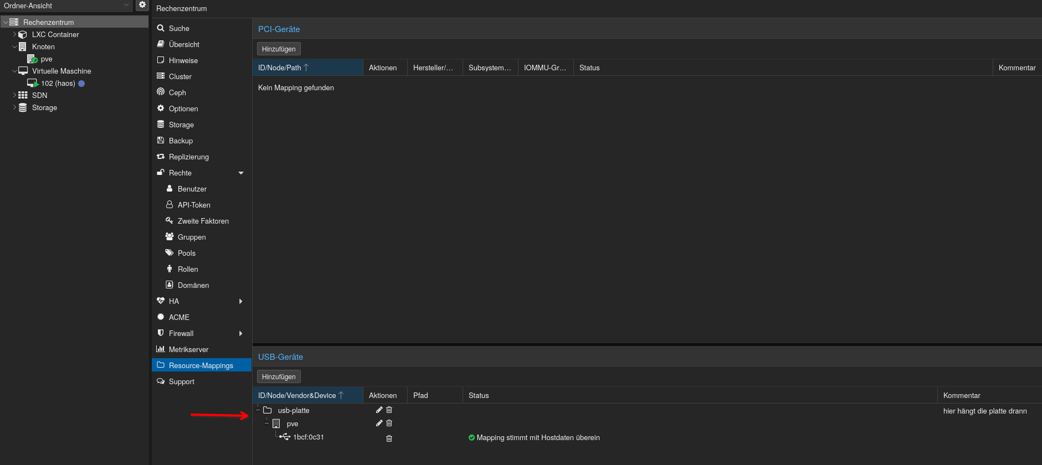The height and width of the screenshot is (465, 1042).
Task: Click the LXC Container cube icon
Action: tap(23, 34)
